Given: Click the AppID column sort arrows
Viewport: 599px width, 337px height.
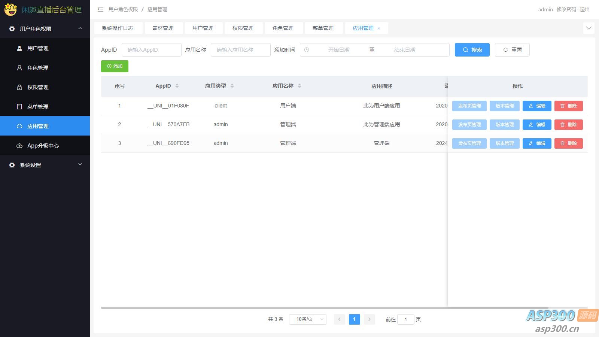Looking at the screenshot, I should point(177,86).
